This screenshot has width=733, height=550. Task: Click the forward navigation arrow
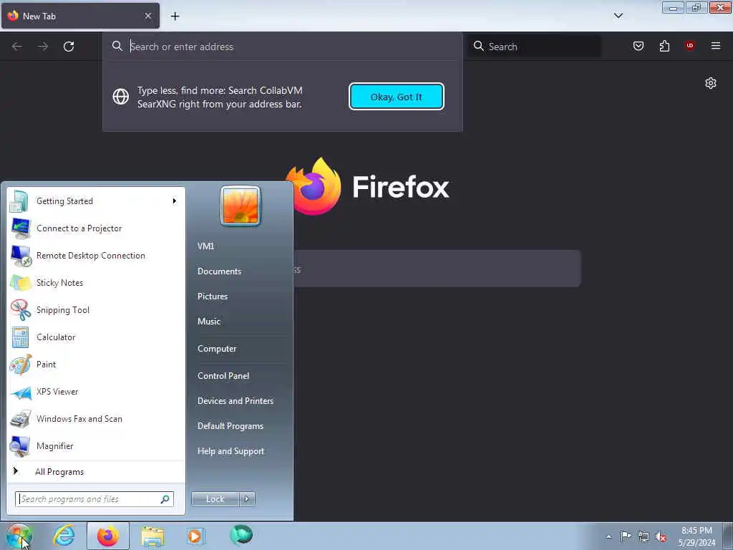[43, 47]
